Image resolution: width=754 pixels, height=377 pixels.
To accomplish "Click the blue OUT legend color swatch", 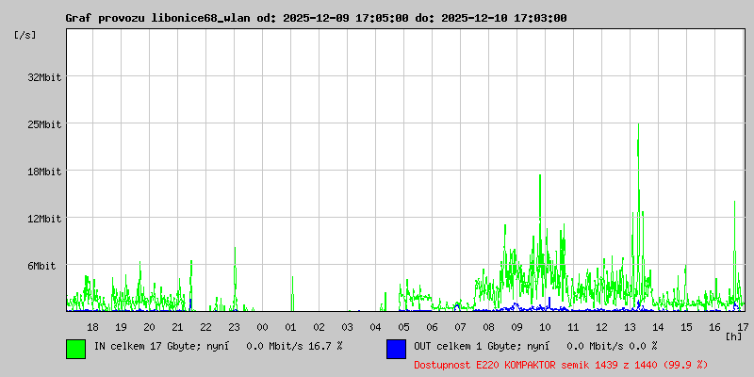I will [x=396, y=349].
